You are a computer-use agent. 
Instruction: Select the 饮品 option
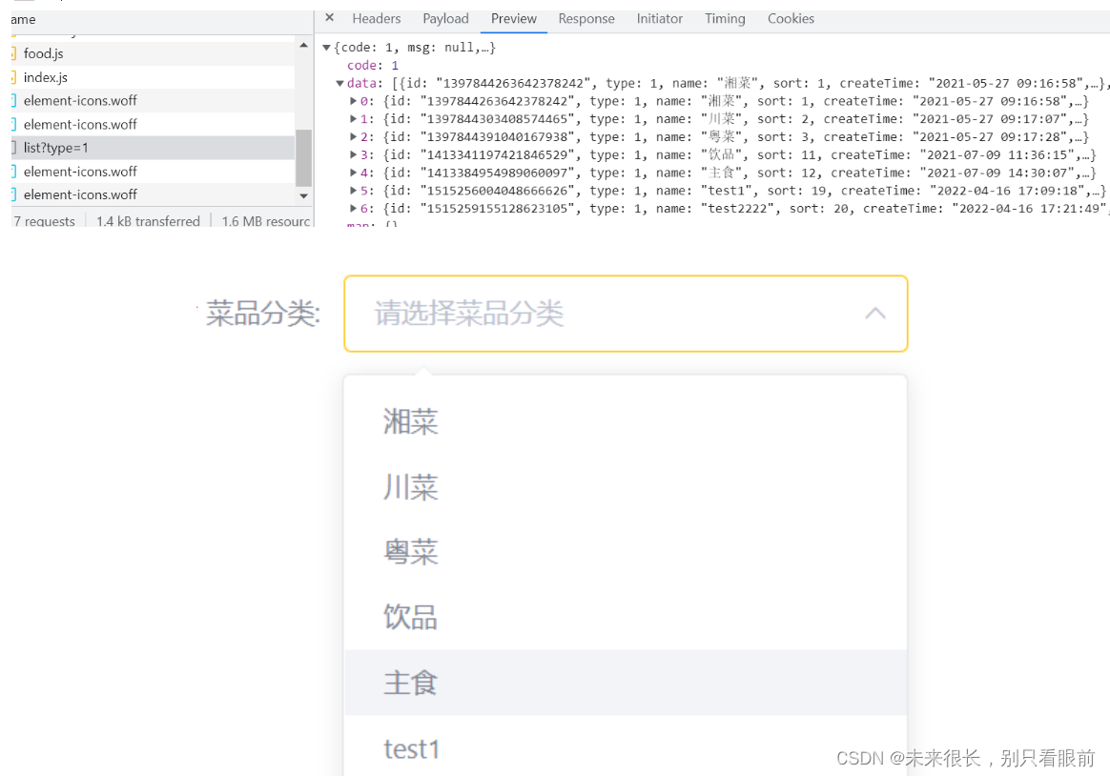626,617
